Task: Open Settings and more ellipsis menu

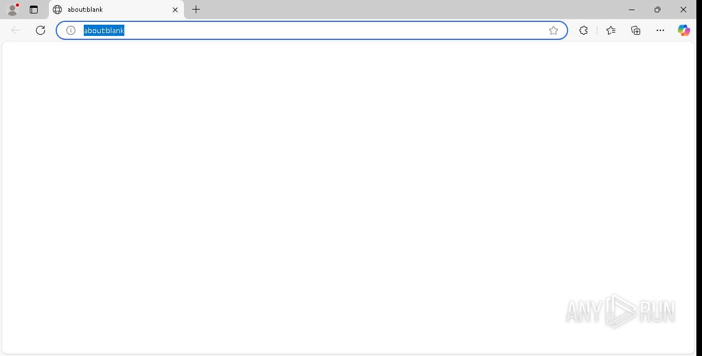Action: pyautogui.click(x=660, y=30)
